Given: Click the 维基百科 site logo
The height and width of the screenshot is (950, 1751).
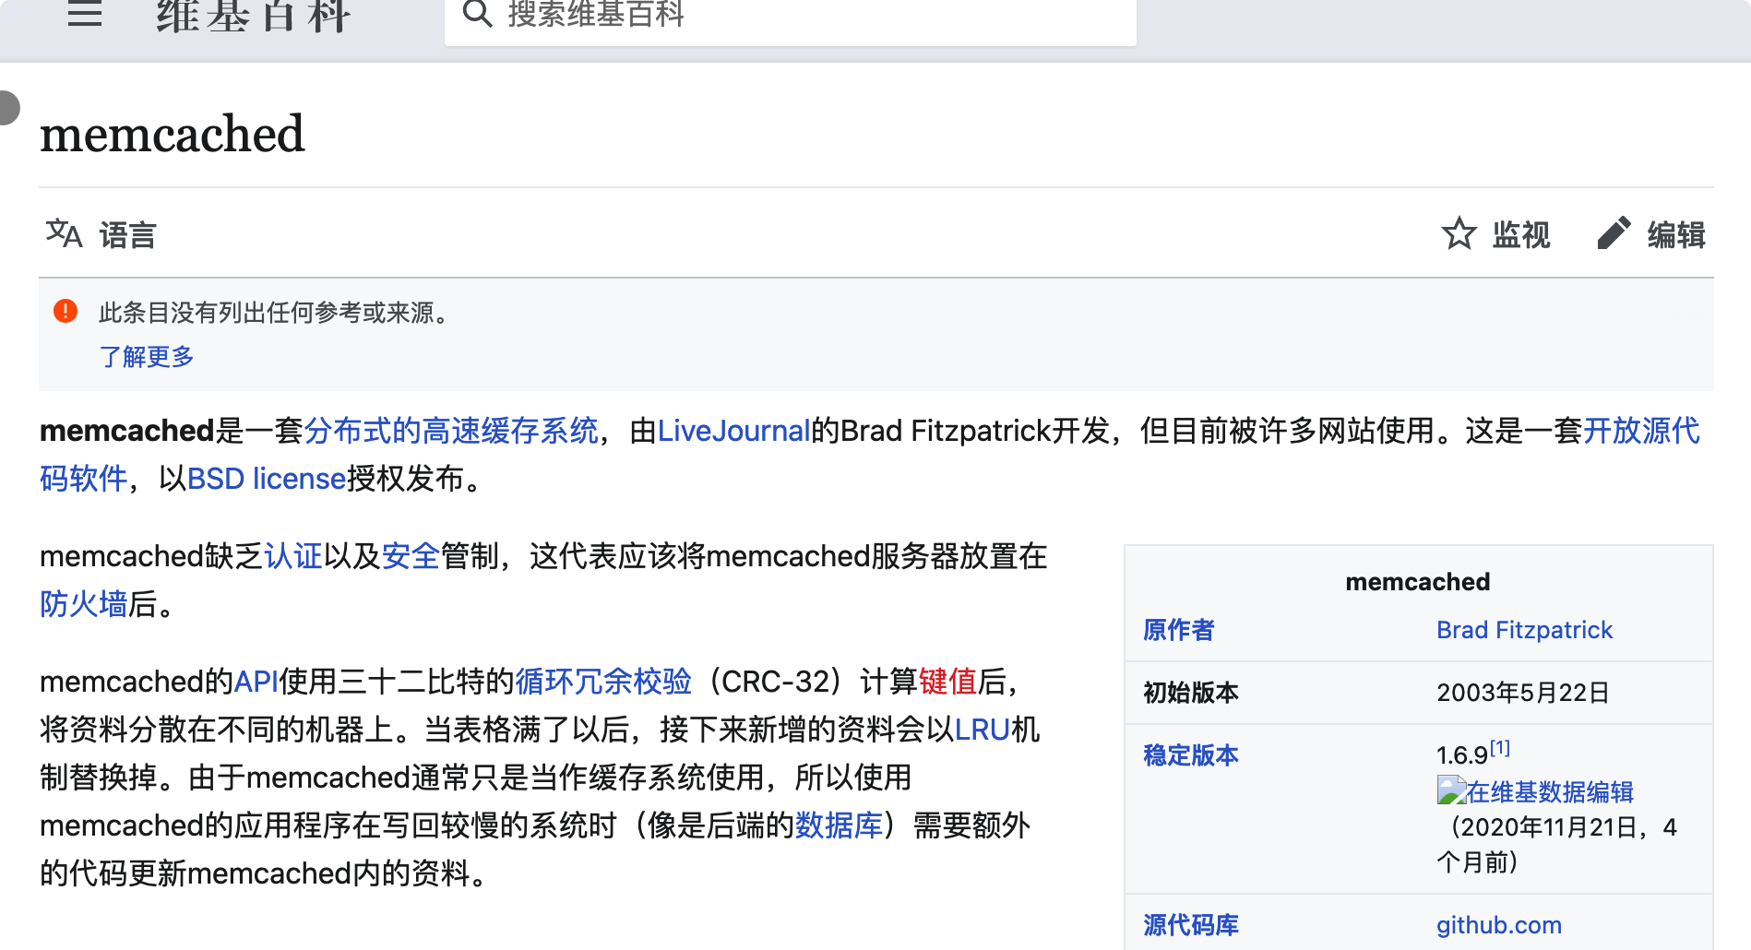Looking at the screenshot, I should (254, 15).
